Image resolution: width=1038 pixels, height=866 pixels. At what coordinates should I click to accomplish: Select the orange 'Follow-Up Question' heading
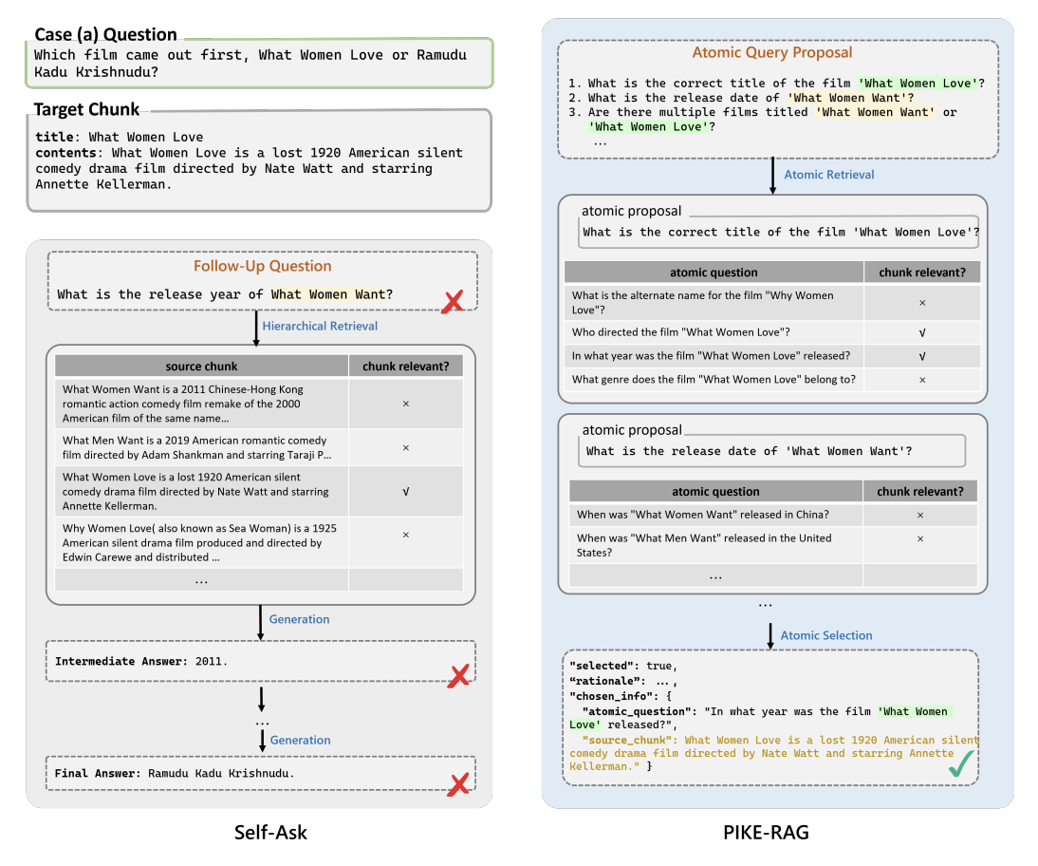pos(262,266)
